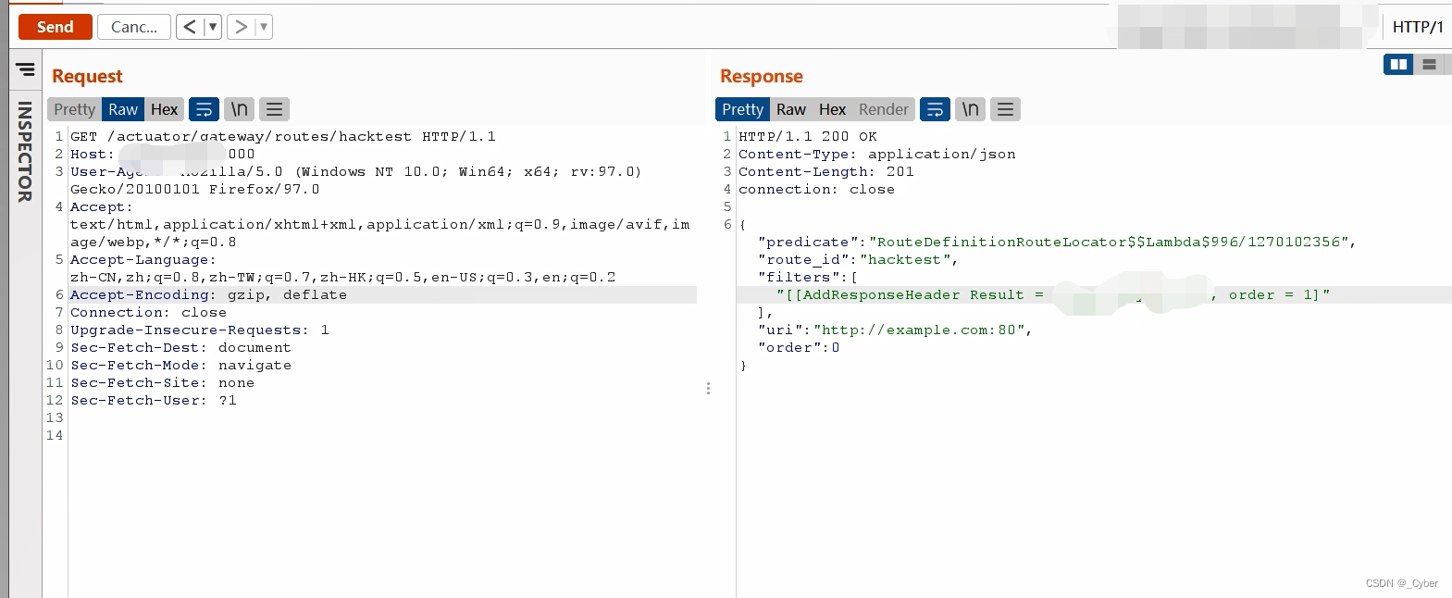Image resolution: width=1452 pixels, height=598 pixels.
Task: Open Request panel hamburger options menu
Action: [x=274, y=109]
